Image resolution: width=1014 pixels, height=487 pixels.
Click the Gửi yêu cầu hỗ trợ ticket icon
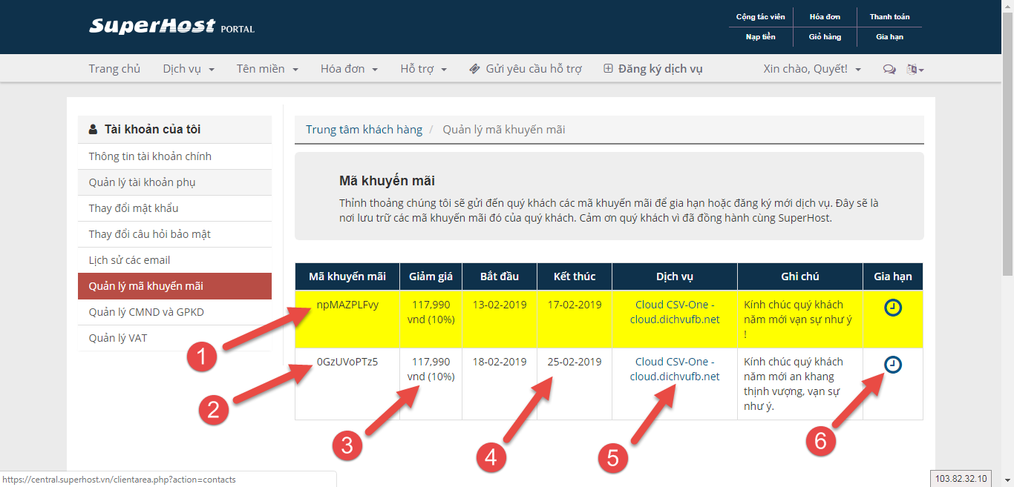click(475, 69)
